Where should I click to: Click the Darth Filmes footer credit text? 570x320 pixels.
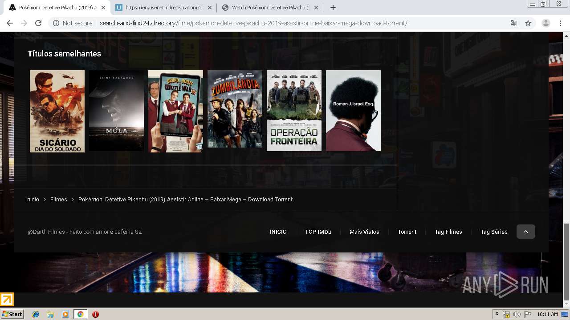coord(85,232)
